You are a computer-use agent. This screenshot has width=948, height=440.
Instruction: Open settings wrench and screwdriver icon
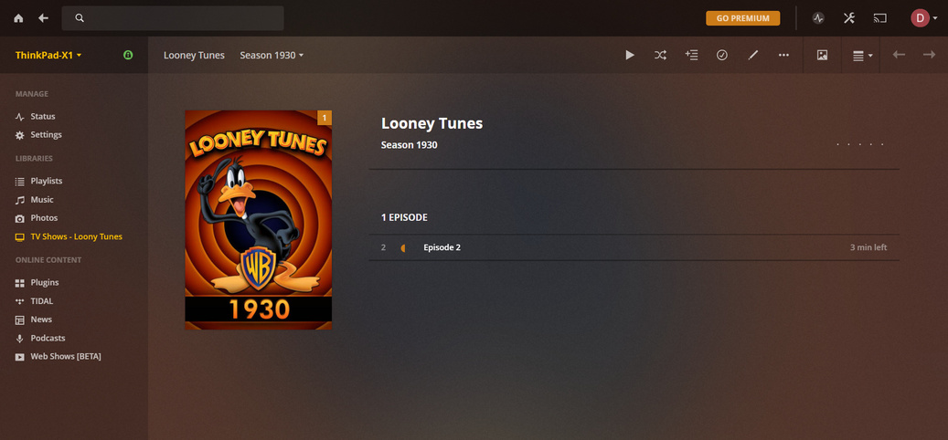coord(849,18)
